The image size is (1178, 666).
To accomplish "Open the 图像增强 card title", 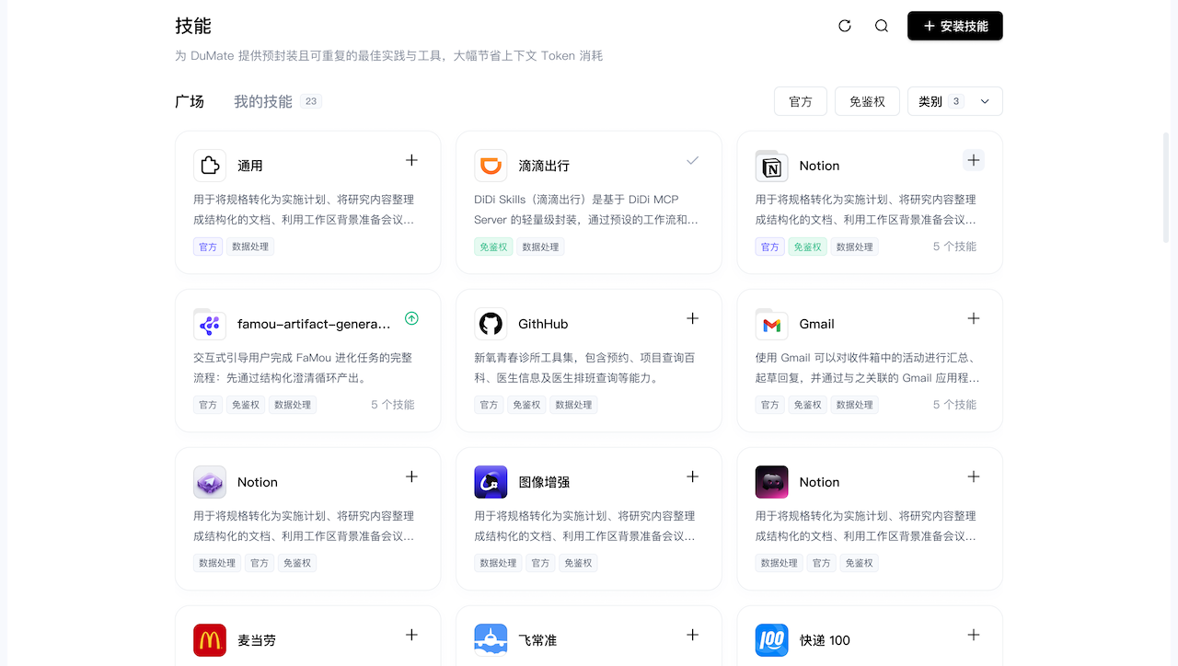I will click(x=544, y=482).
